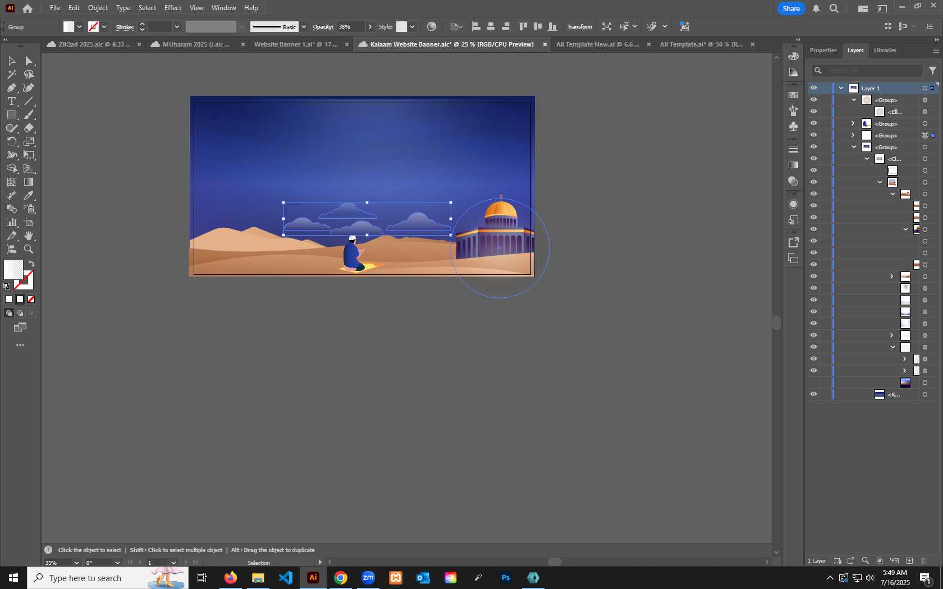
Task: Click the Transform button in control bar
Action: pyautogui.click(x=579, y=26)
